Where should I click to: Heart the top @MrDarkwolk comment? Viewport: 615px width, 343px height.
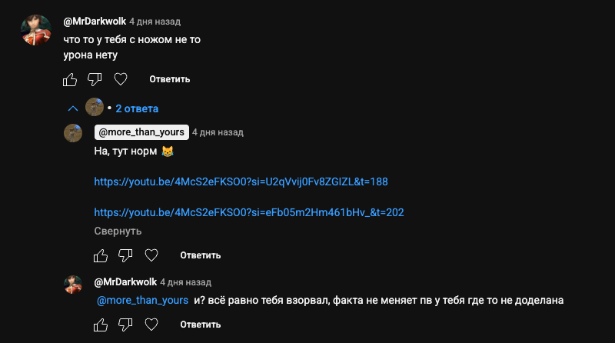[120, 79]
